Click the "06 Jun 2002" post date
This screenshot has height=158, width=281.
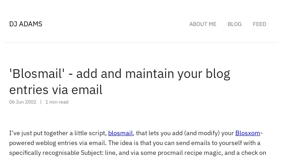pos(22,102)
